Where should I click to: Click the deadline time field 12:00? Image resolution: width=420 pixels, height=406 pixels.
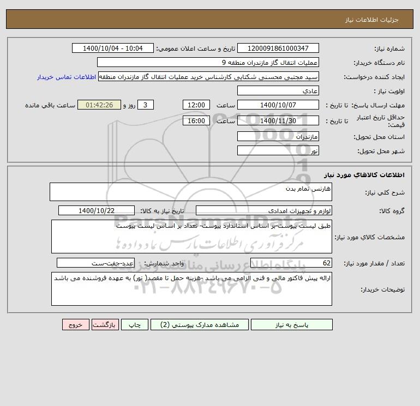[x=196, y=105]
